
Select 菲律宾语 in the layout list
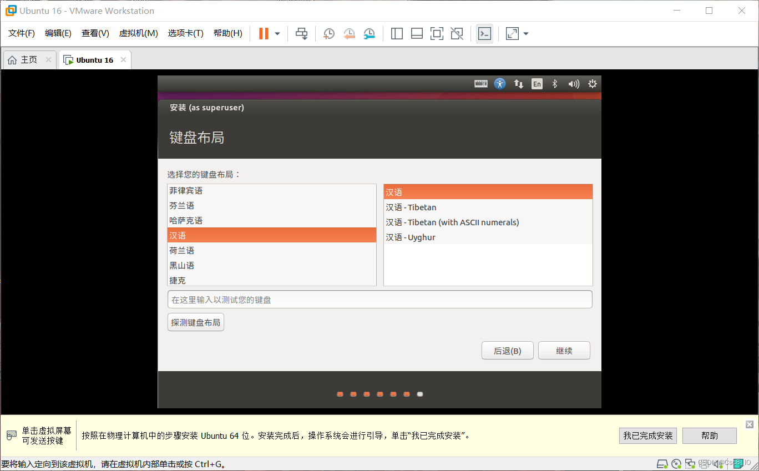tap(272, 191)
